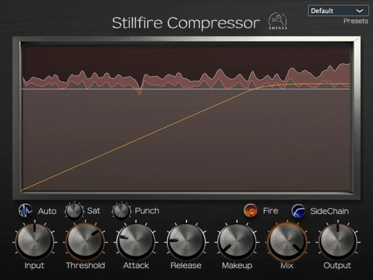The height and width of the screenshot is (280, 373).
Task: Select the Punch knob icon
Action: 122,211
